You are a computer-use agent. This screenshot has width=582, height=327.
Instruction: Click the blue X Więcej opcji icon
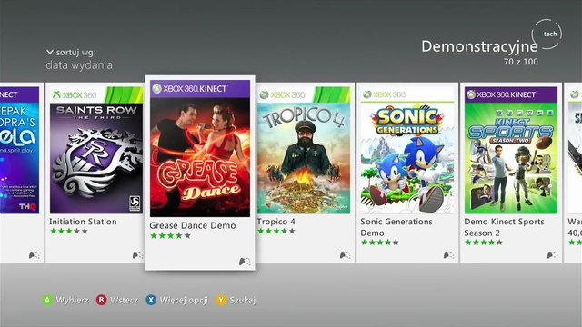[x=151, y=300]
